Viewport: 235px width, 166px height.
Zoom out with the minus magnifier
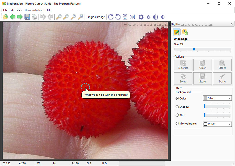66,17
